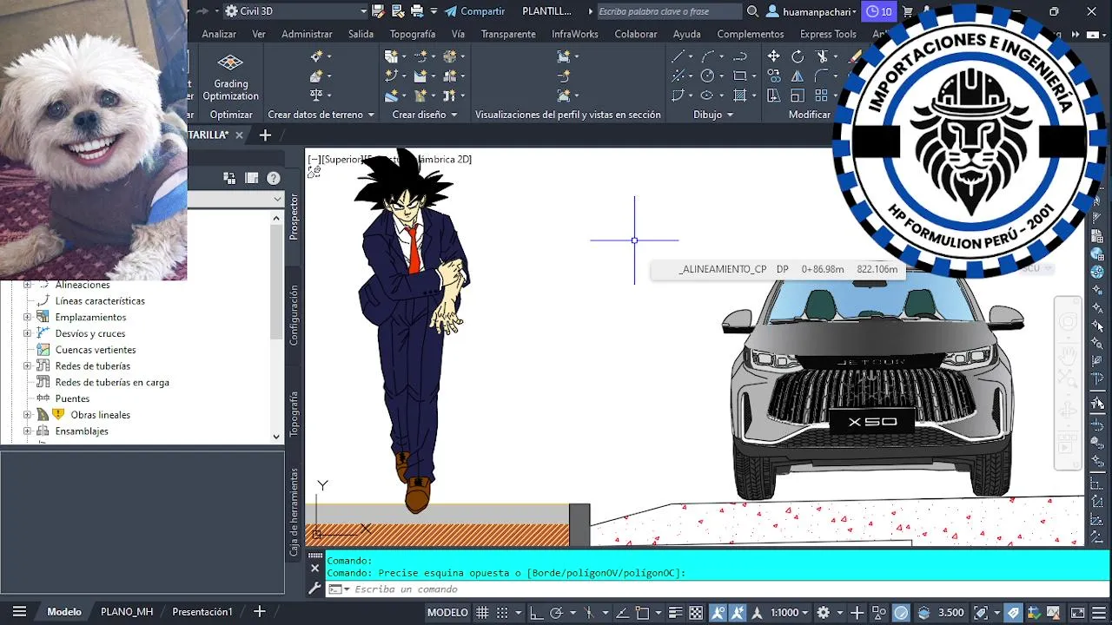Viewport: 1112px width, 625px height.
Task: Open the Configuración toolspace tab
Action: 295,314
